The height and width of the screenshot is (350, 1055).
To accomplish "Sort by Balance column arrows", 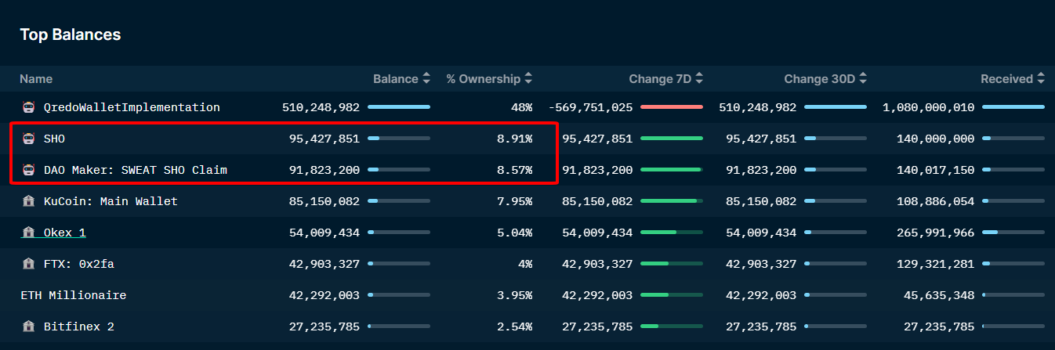I will click(x=426, y=78).
